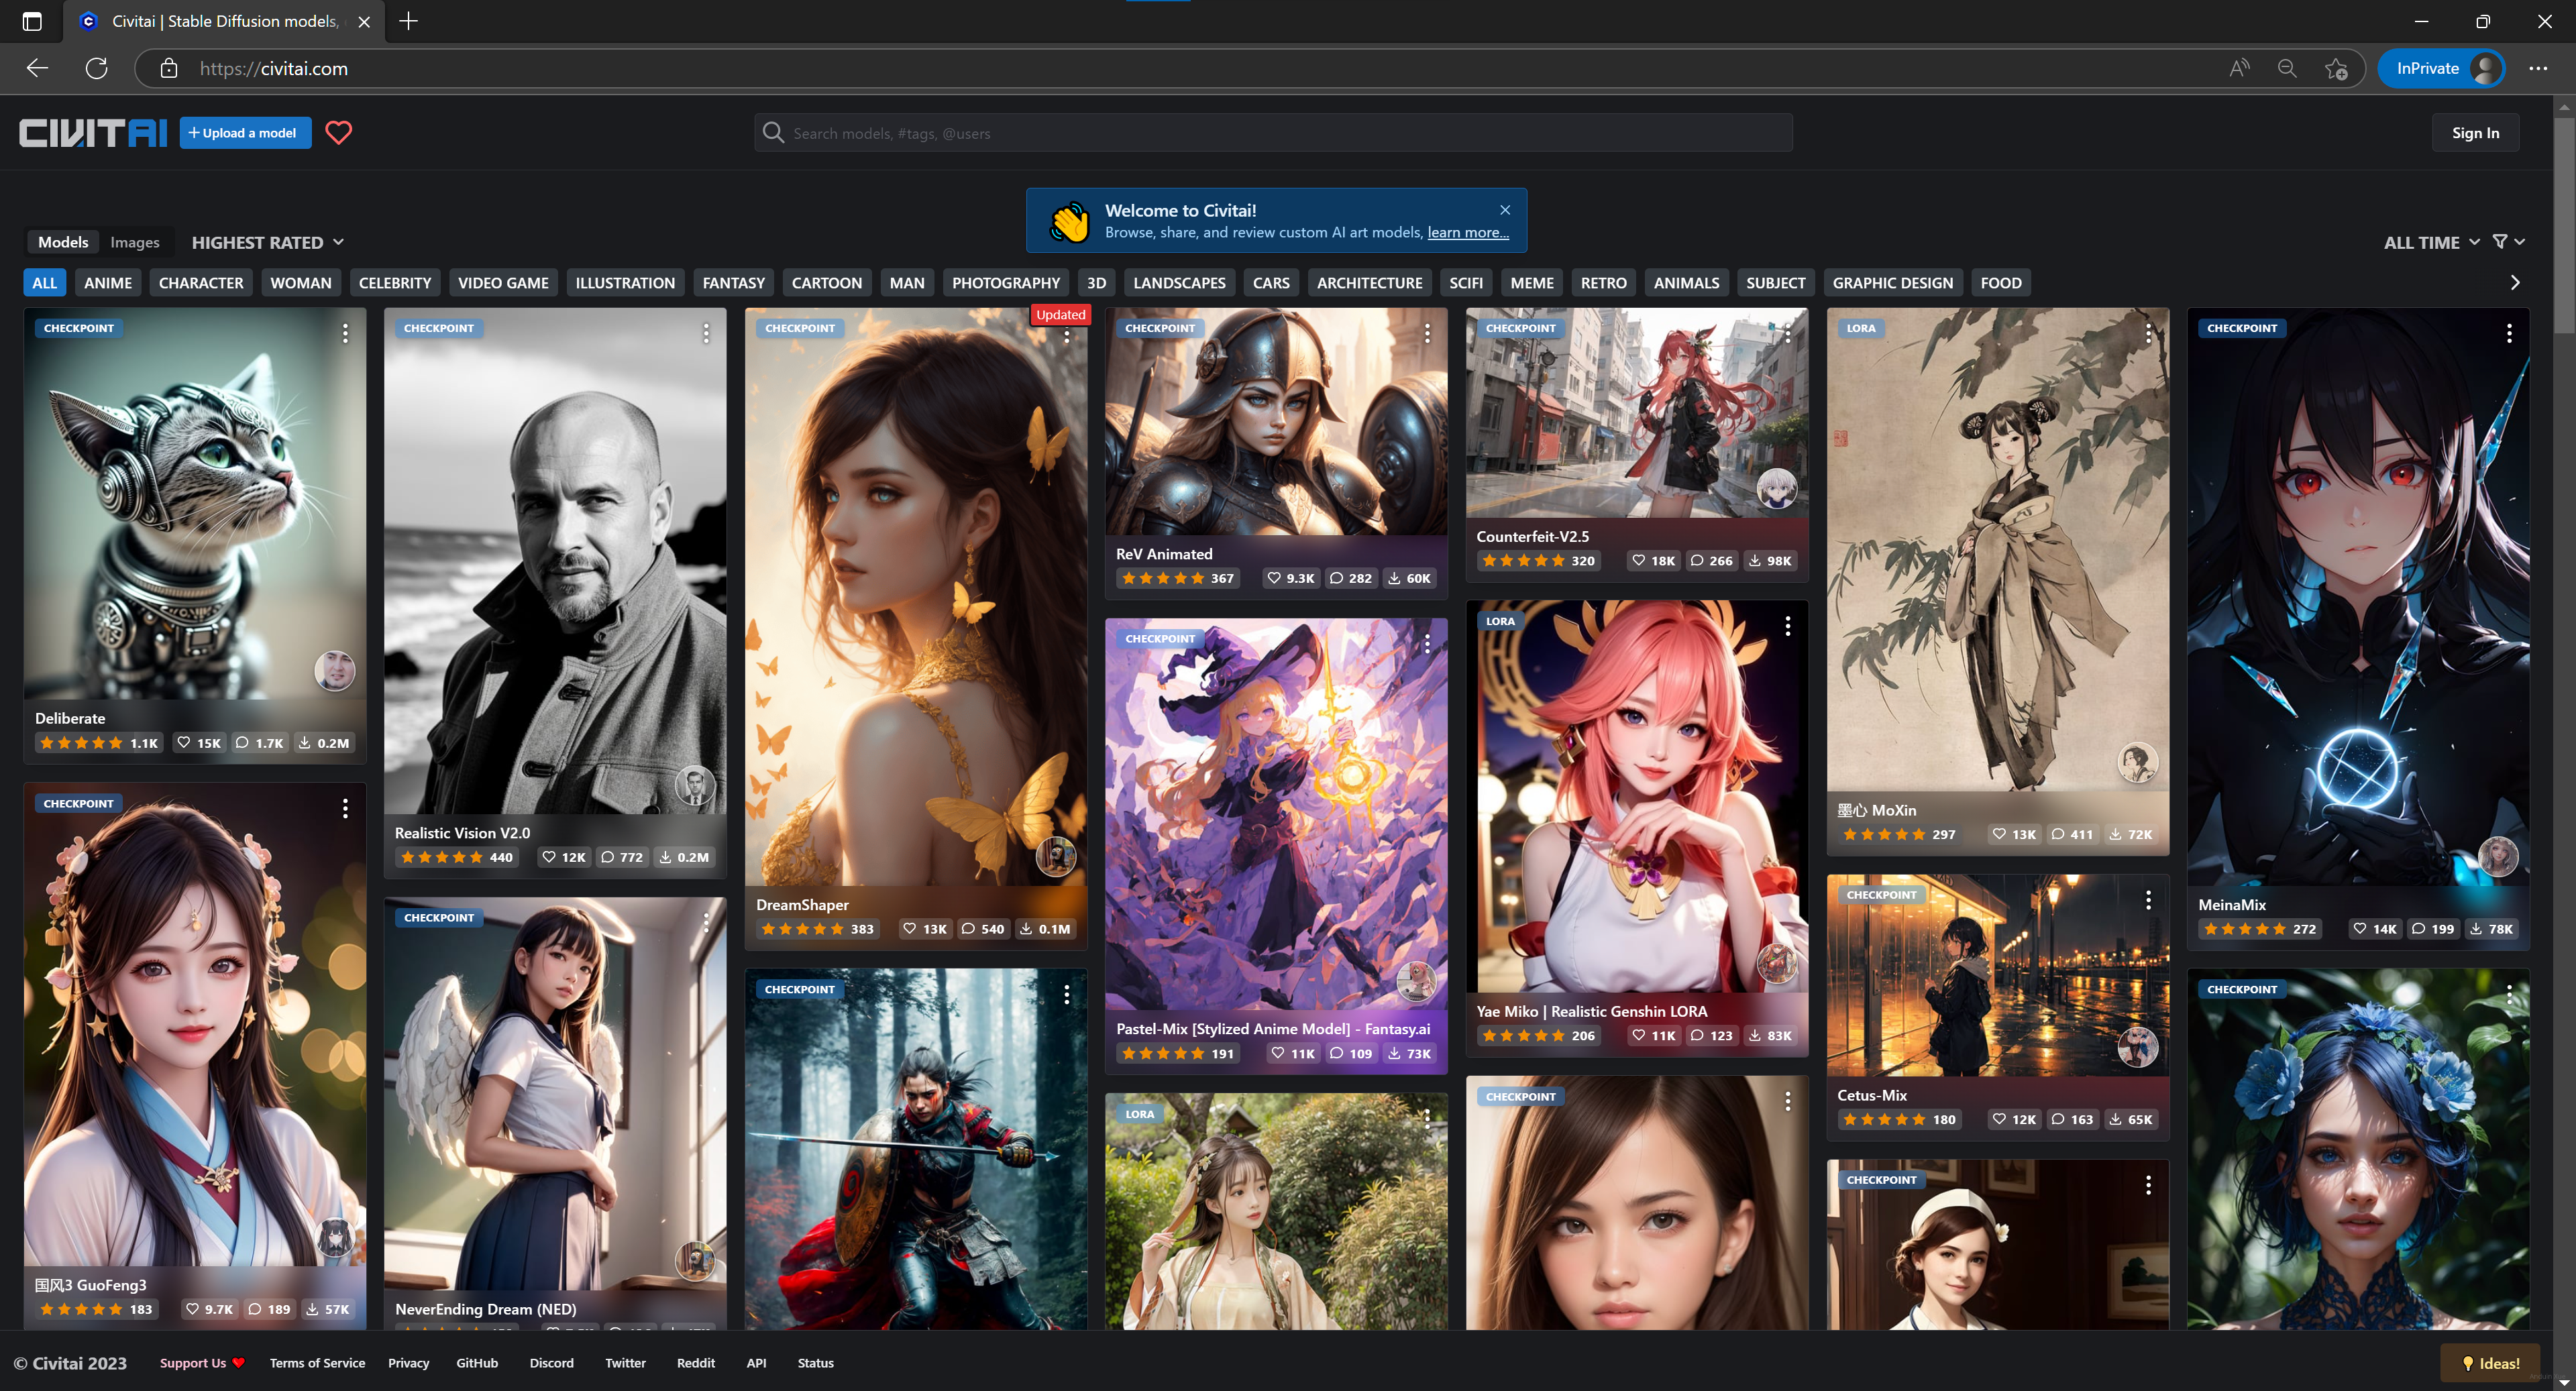Screen dimensions: 2576x1391
Task: Close the Welcome to Civitai banner
Action: click(x=1504, y=210)
